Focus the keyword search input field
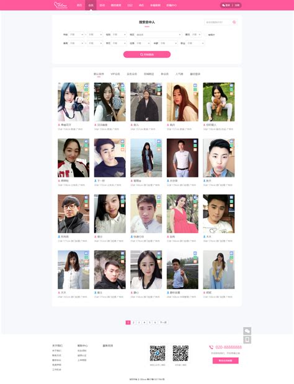Image resolution: width=294 pixels, height=384 pixels. [218, 22]
